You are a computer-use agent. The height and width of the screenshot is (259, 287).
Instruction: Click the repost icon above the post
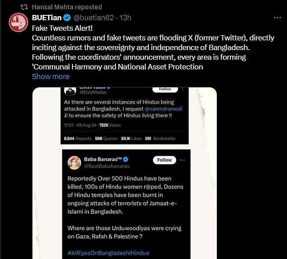[x=24, y=7]
